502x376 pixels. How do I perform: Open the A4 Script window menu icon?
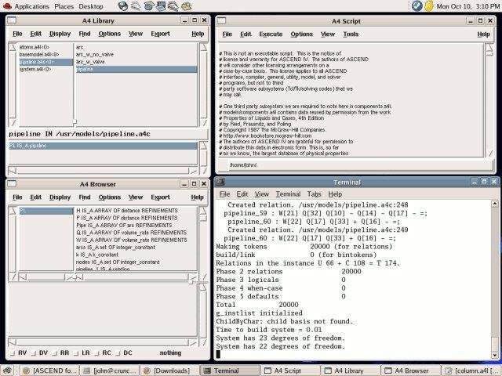coord(221,21)
